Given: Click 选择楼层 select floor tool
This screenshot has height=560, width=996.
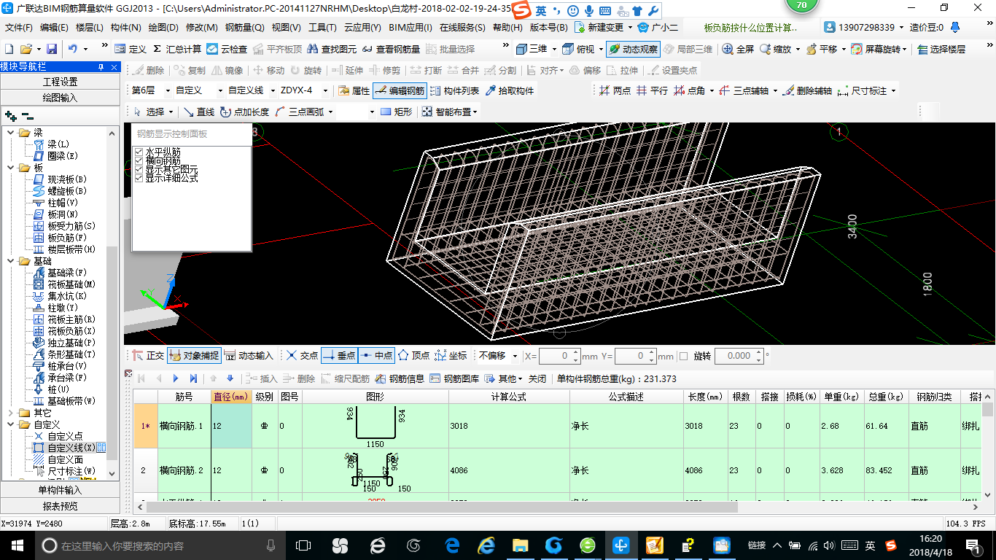Looking at the screenshot, I should click(x=941, y=49).
